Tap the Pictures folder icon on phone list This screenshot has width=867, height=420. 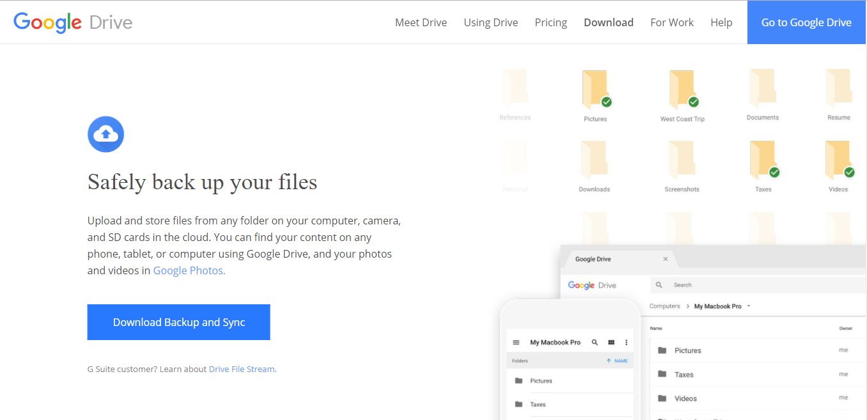[x=519, y=380]
